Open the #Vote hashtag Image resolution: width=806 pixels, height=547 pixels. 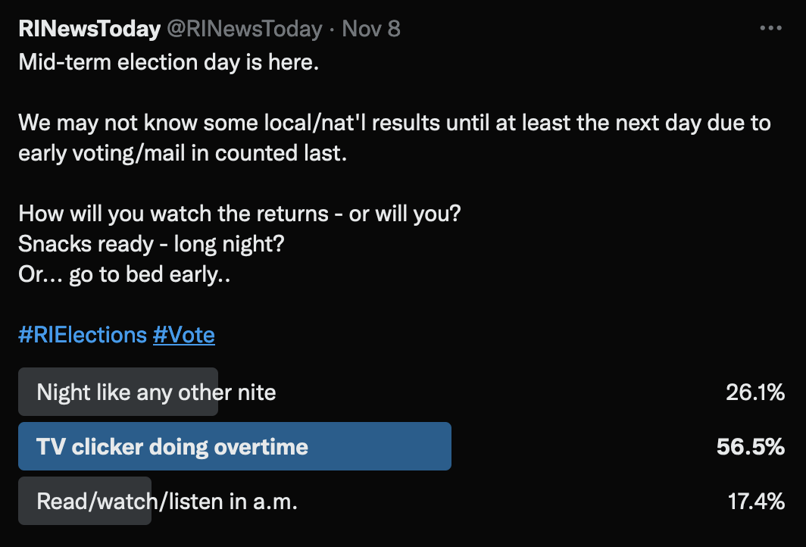(184, 335)
